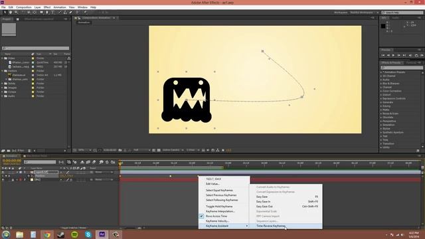Select the Selection arrow tool

pos(5,12)
